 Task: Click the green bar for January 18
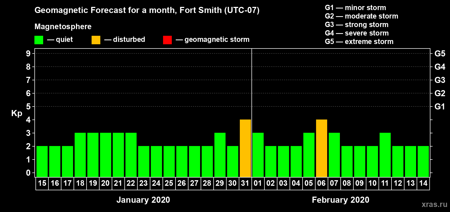coord(80,155)
